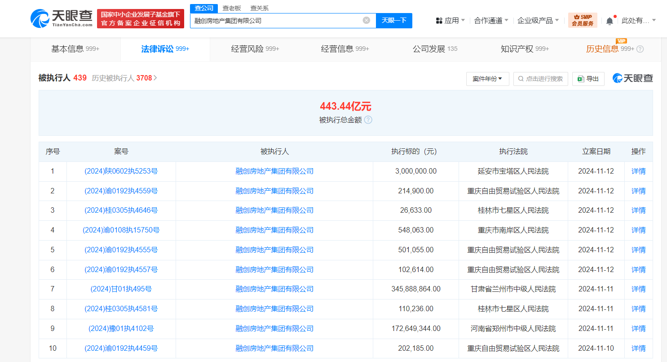667x362 pixels.
Task: Click the 443.44亿元 total amount
Action: [x=345, y=107]
